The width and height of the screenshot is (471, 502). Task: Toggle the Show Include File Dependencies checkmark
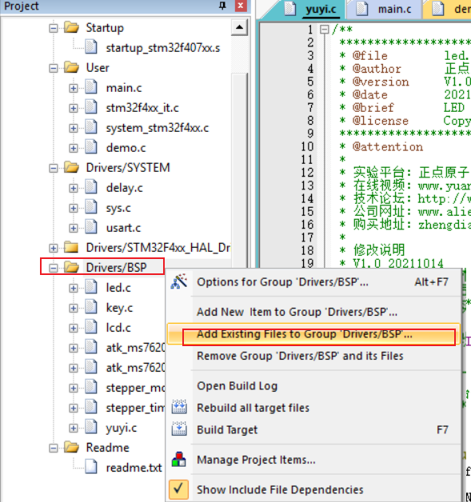point(178,489)
